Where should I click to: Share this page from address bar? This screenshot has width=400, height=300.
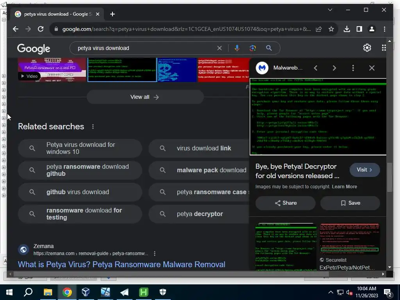[x=319, y=29]
